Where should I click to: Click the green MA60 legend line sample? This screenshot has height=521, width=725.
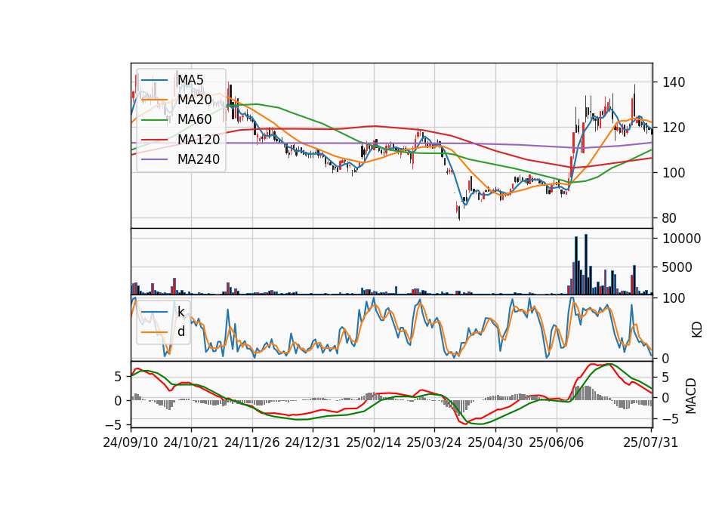click(154, 120)
